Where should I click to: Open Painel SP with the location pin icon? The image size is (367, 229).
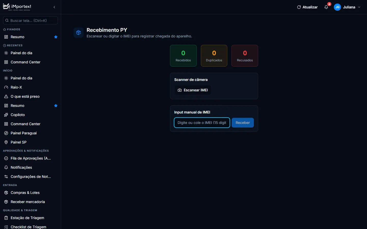tap(30, 142)
